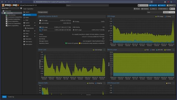Toggle Load average legend entry
Viewport: 177px width, 100px height.
click(x=97, y=50)
